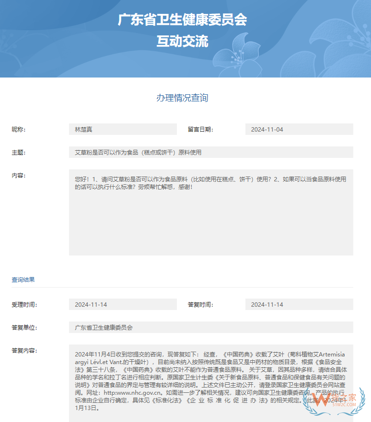Select the 受理时间 date field
Image resolution: width=371 pixels, height=422 pixels.
coord(123,304)
